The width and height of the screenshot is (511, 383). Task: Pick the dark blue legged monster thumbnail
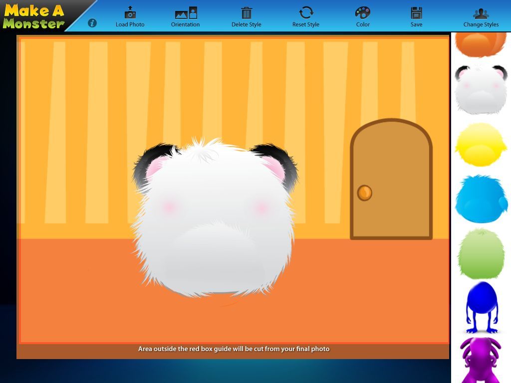coord(482,307)
